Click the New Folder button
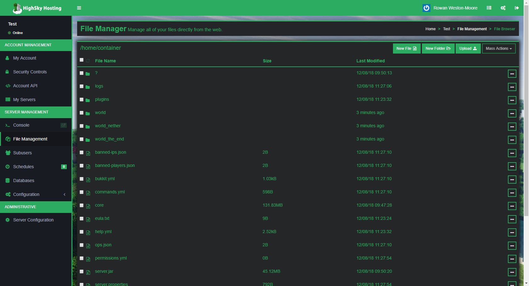Image resolution: width=529 pixels, height=286 pixels. click(x=438, y=49)
